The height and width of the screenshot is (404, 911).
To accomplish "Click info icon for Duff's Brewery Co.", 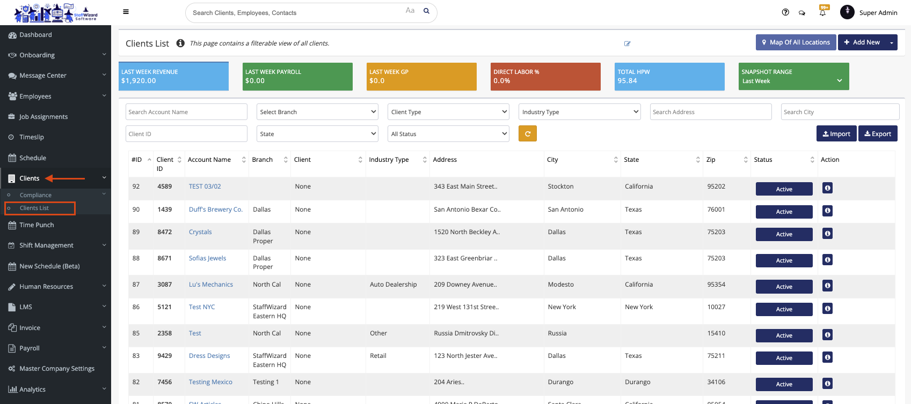I will coord(827,211).
